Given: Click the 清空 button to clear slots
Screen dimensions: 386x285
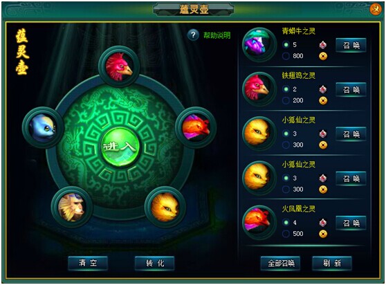Looking at the screenshot, I should [88, 263].
